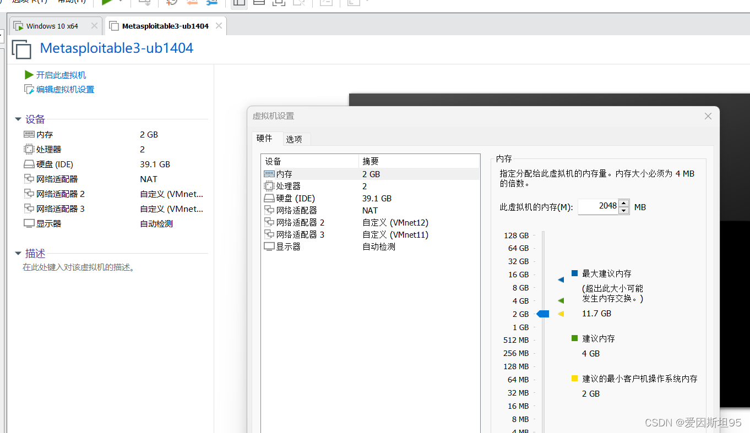Select 网络适配器 NAT row in dialog list
Image resolution: width=750 pixels, height=433 pixels.
tap(371, 210)
